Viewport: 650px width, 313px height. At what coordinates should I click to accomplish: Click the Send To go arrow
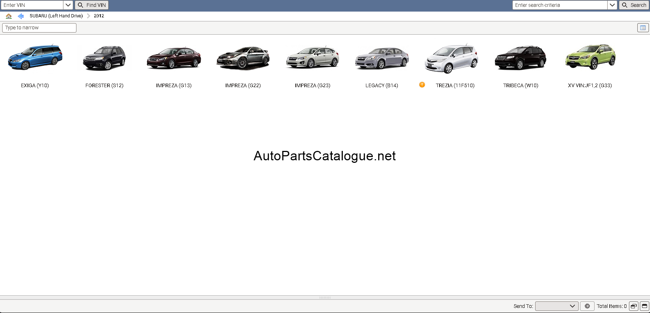[587, 306]
